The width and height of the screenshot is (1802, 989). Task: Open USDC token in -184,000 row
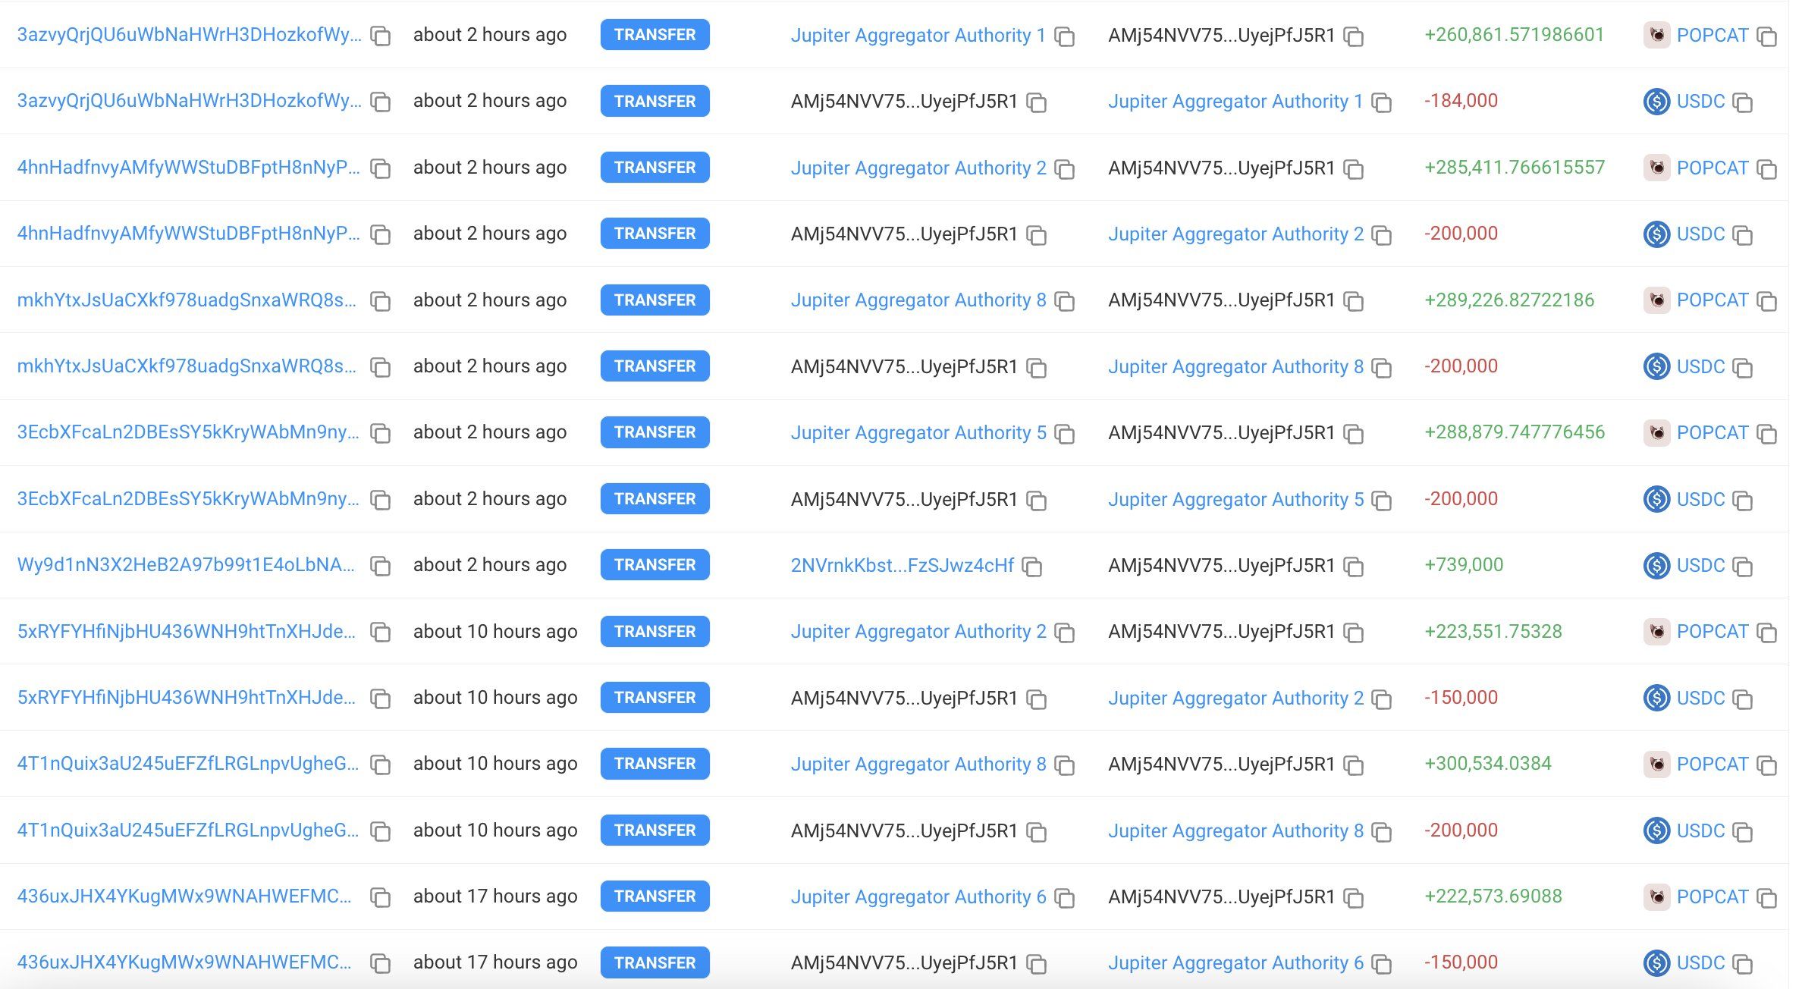pyautogui.click(x=1700, y=101)
